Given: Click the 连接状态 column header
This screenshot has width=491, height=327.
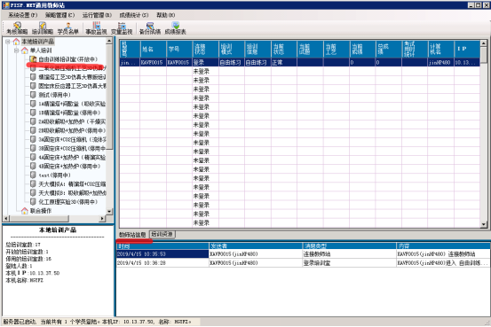Looking at the screenshot, I should [205, 49].
